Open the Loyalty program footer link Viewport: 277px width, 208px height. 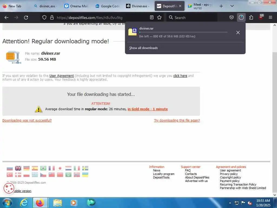(x=164, y=174)
